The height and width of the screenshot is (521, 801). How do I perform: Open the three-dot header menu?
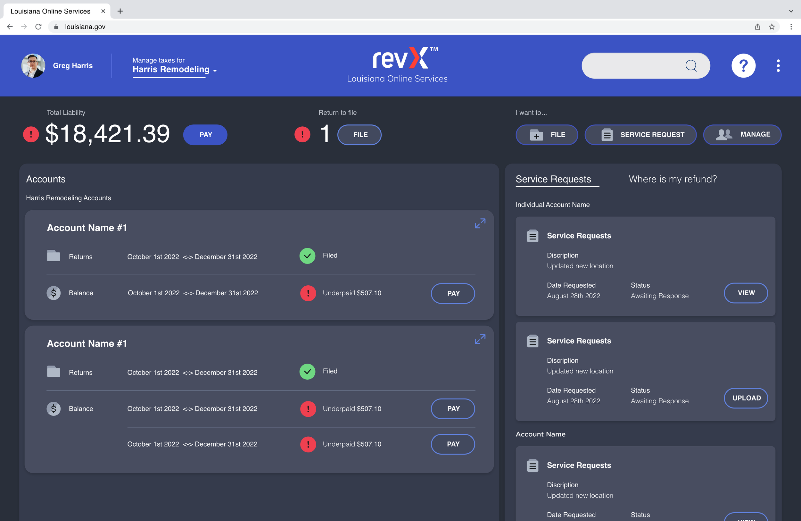tap(778, 66)
